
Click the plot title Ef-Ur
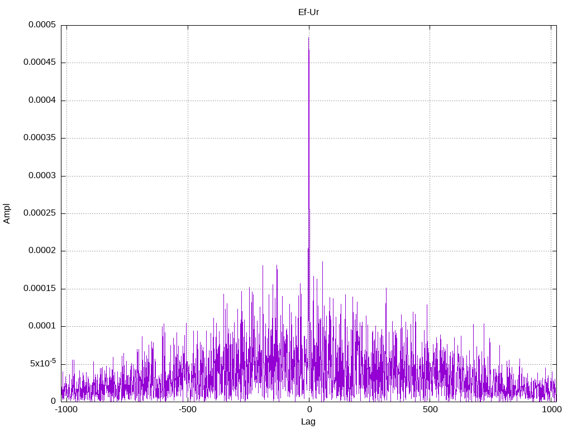[x=308, y=12]
